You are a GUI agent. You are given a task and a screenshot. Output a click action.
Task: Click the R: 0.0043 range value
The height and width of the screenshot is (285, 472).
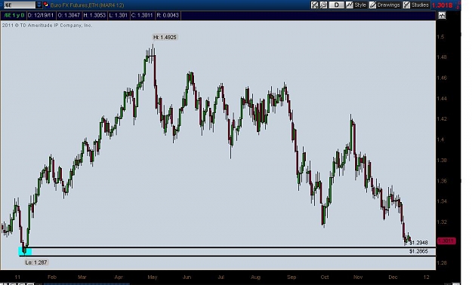coord(168,15)
